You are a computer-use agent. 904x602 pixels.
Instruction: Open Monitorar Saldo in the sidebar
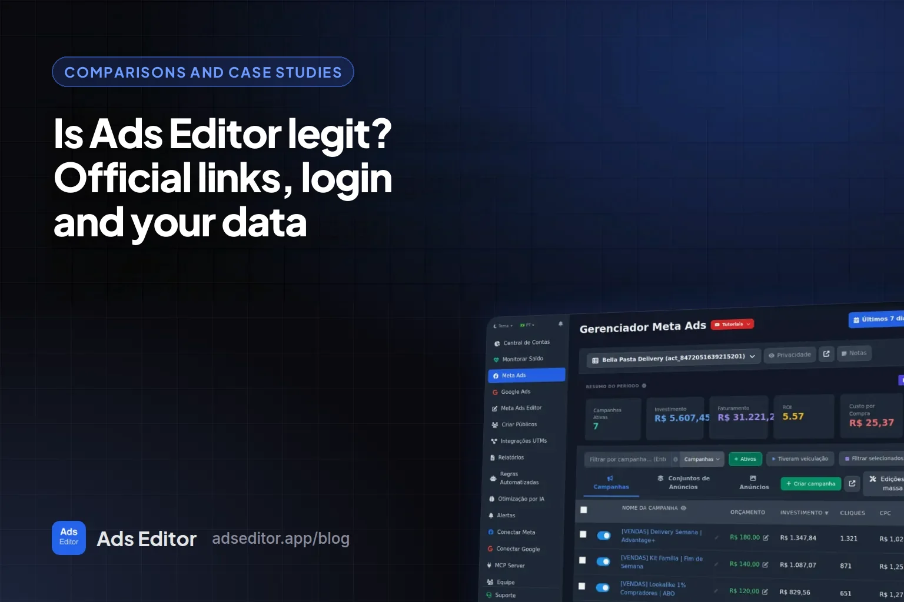pos(519,359)
